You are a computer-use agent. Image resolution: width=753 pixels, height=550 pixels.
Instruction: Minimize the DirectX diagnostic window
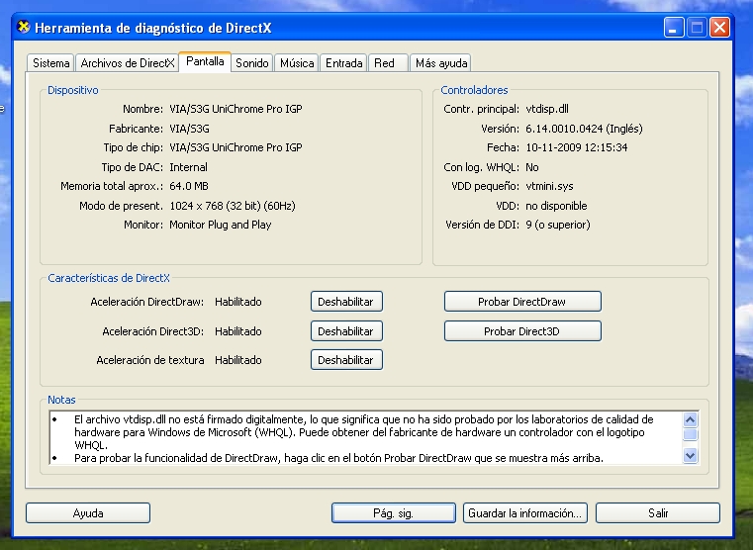tap(673, 28)
